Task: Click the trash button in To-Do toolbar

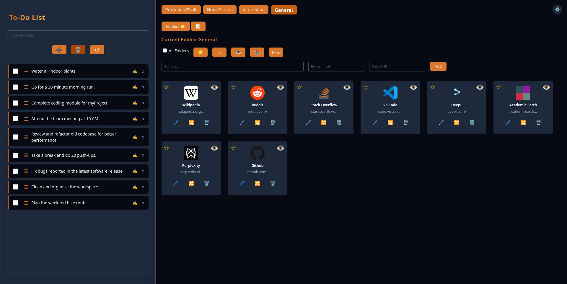Action: click(78, 50)
